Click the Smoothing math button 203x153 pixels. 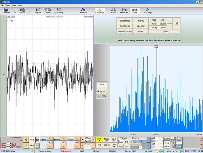pos(125,21)
